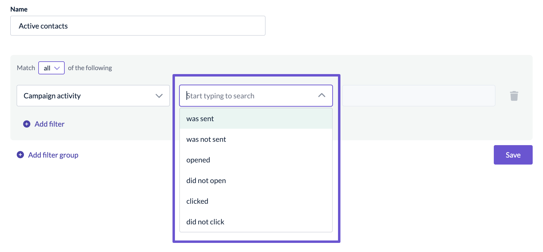Image resolution: width=543 pixels, height=252 pixels.
Task: Select the 'was not sent' option
Action: [256, 139]
